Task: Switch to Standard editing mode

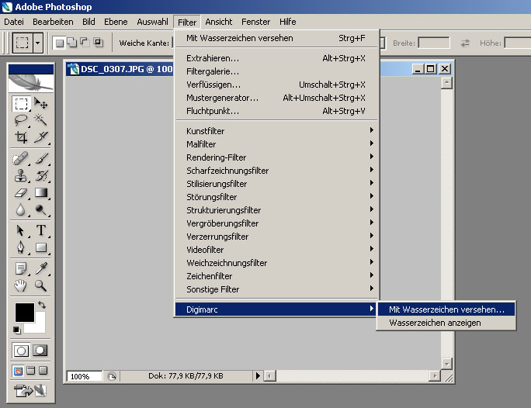Action: click(21, 351)
